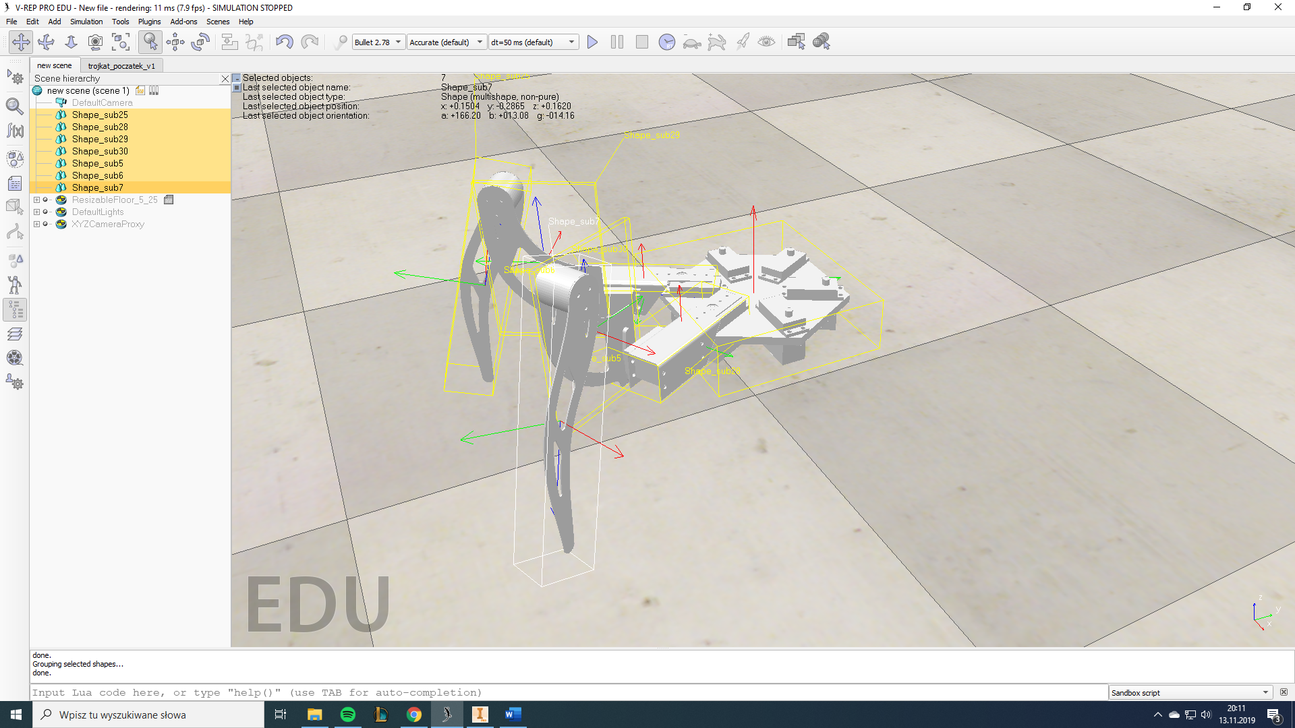1295x728 pixels.
Task: Open the Sandbox script dropdown
Action: pyautogui.click(x=1190, y=692)
